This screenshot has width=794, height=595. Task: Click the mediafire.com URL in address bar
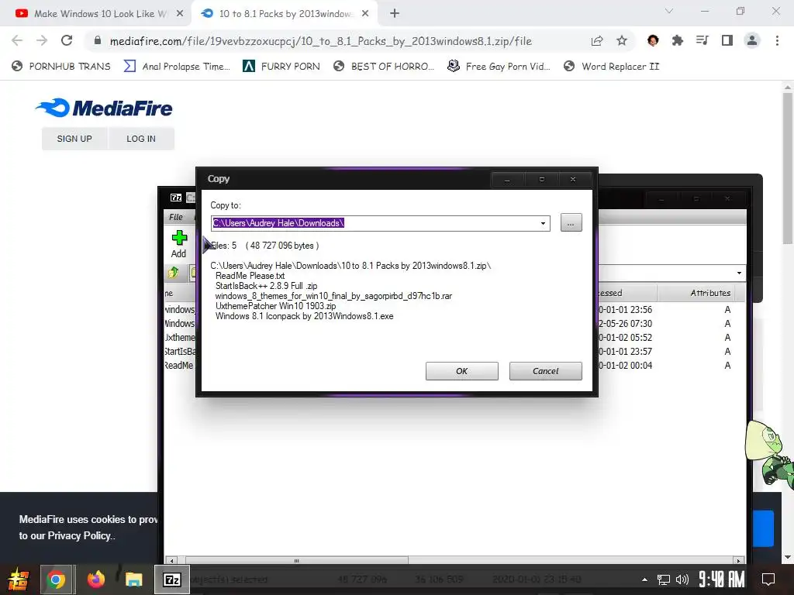[320, 41]
